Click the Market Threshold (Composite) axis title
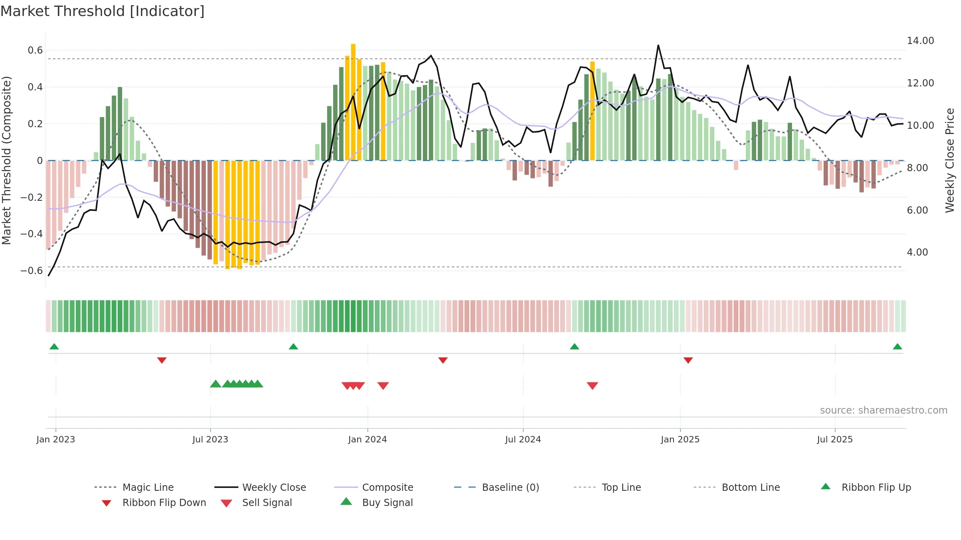The height and width of the screenshot is (540, 961). pyautogui.click(x=6, y=160)
